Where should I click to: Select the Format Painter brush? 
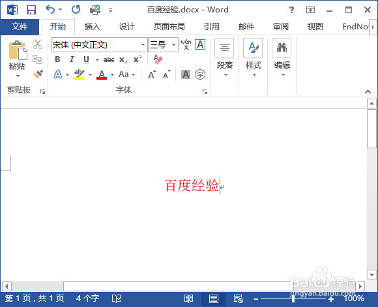pos(38,74)
